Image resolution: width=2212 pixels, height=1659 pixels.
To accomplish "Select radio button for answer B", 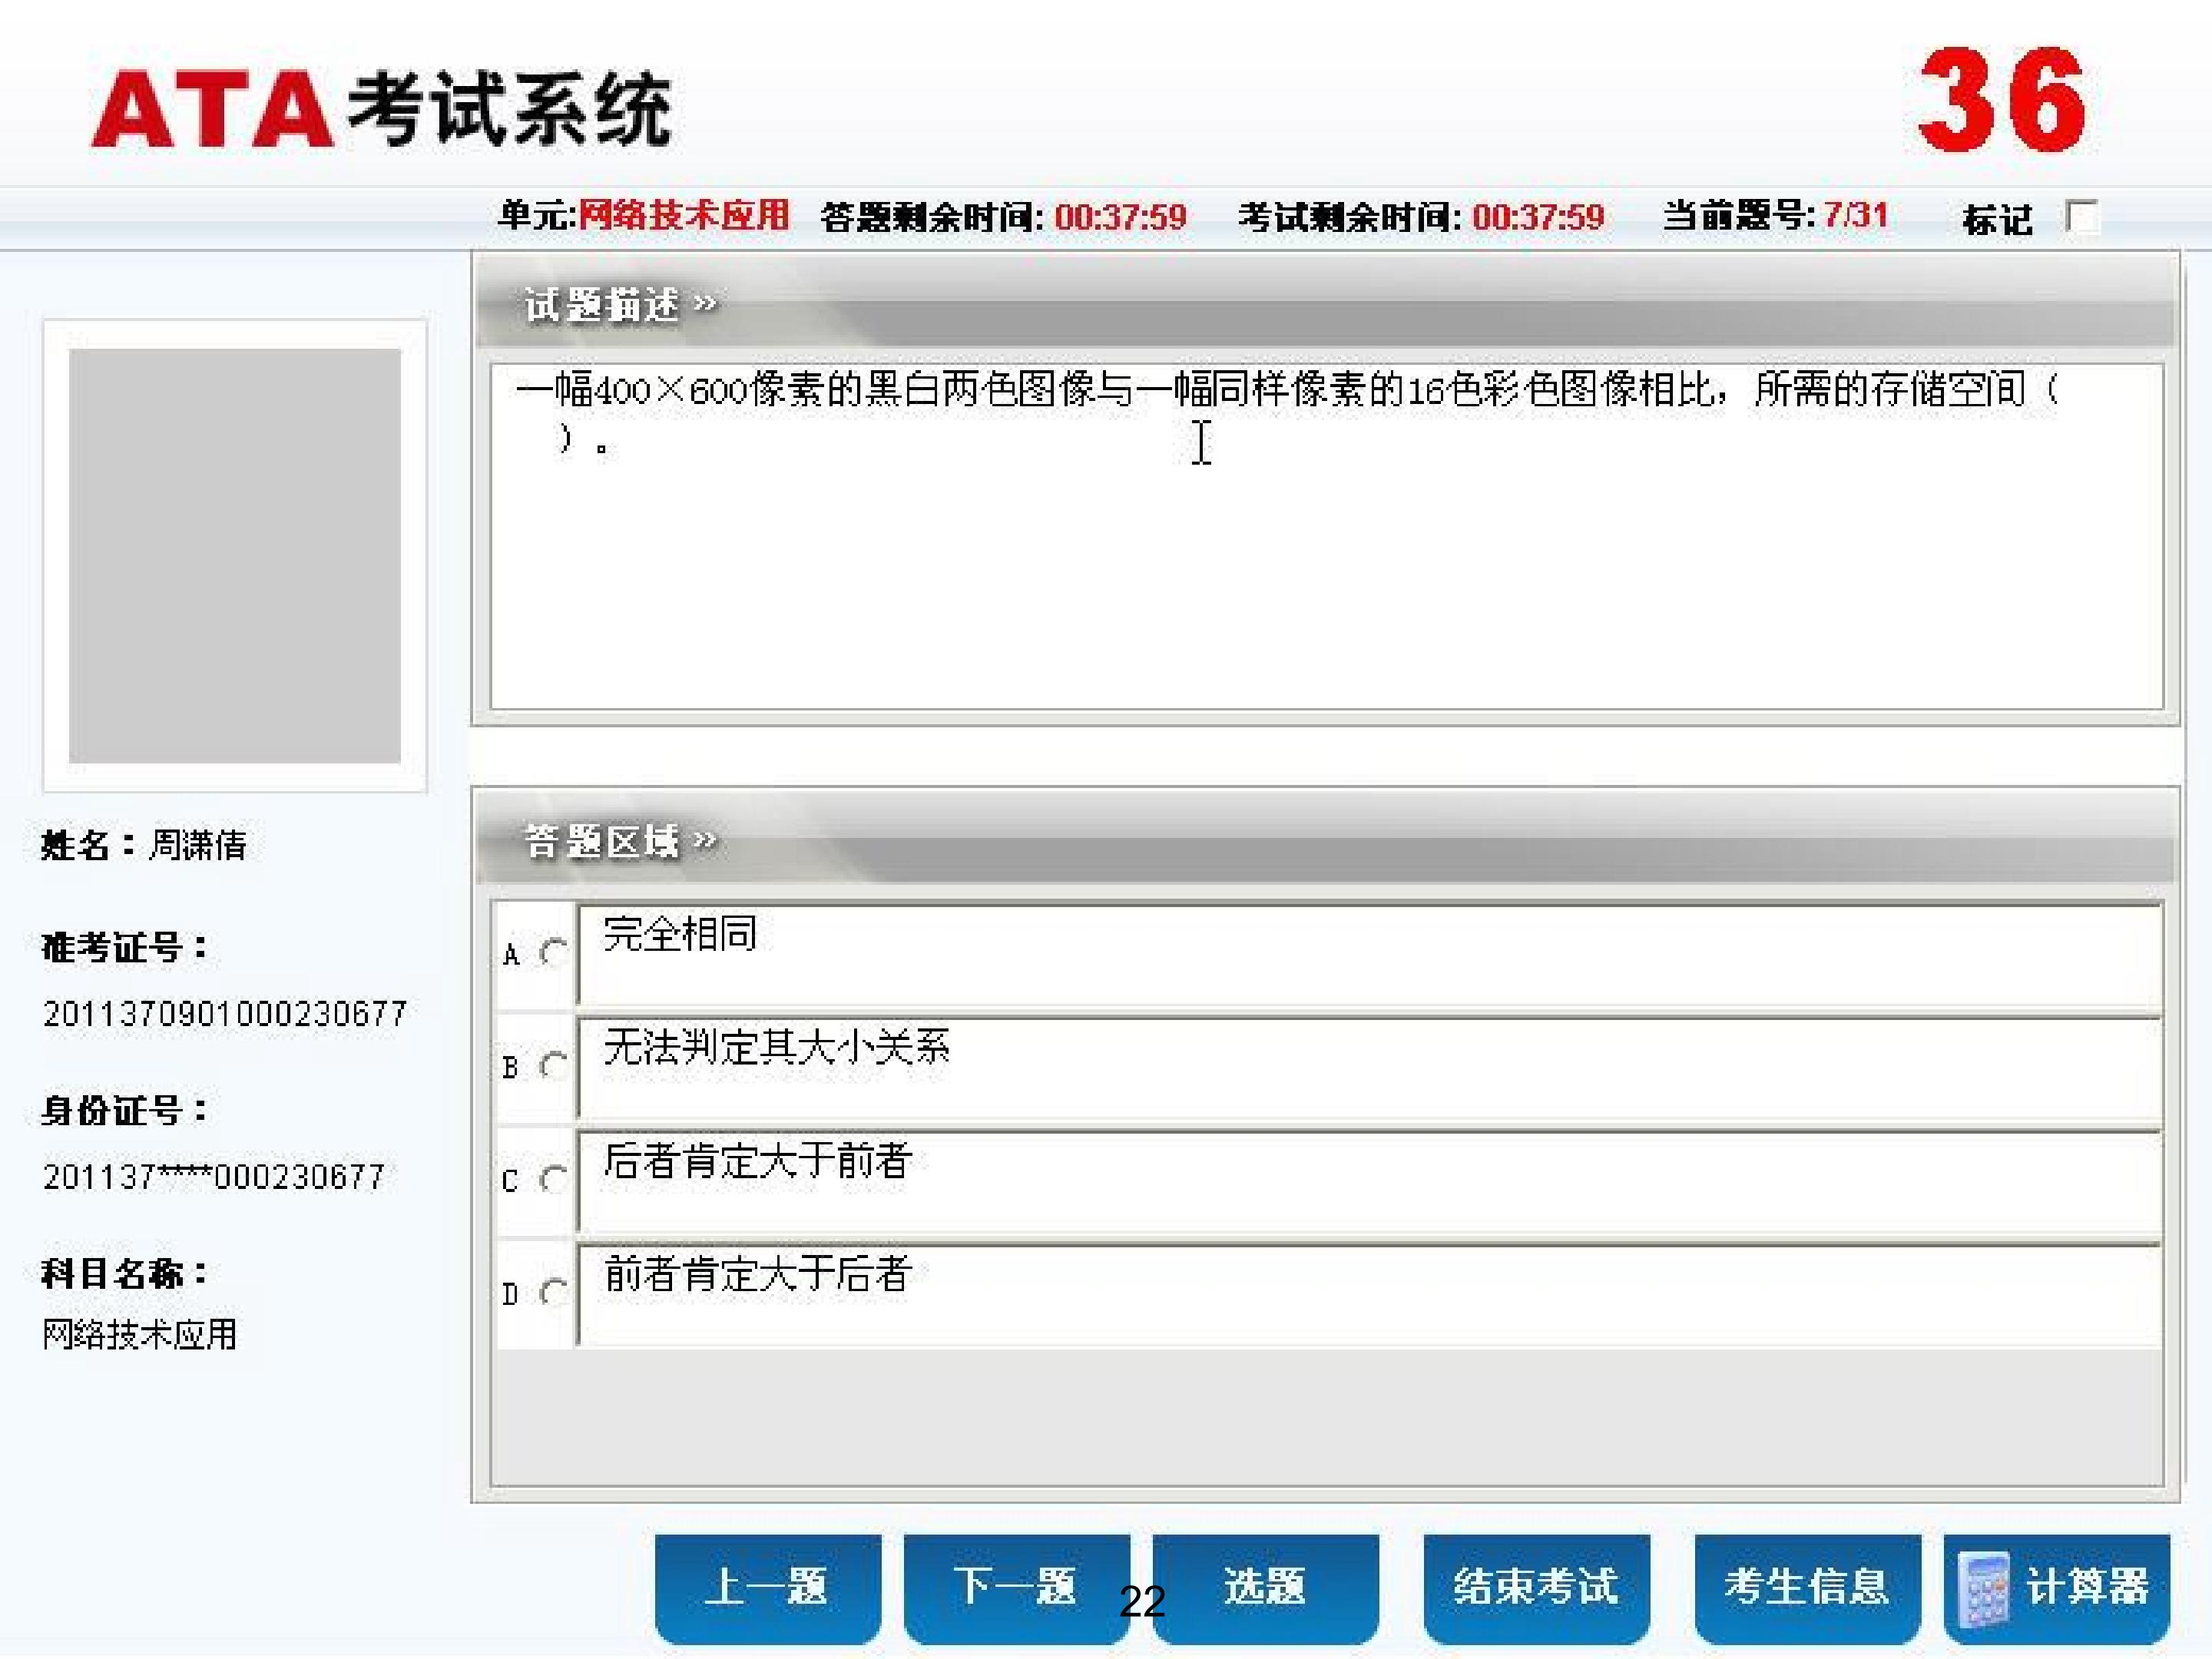I will click(x=553, y=1065).
